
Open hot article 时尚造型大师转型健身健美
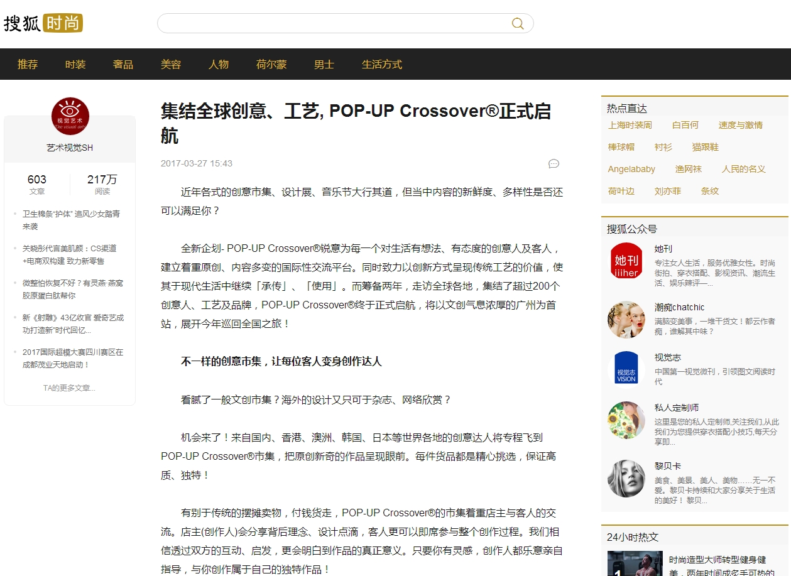(x=722, y=565)
